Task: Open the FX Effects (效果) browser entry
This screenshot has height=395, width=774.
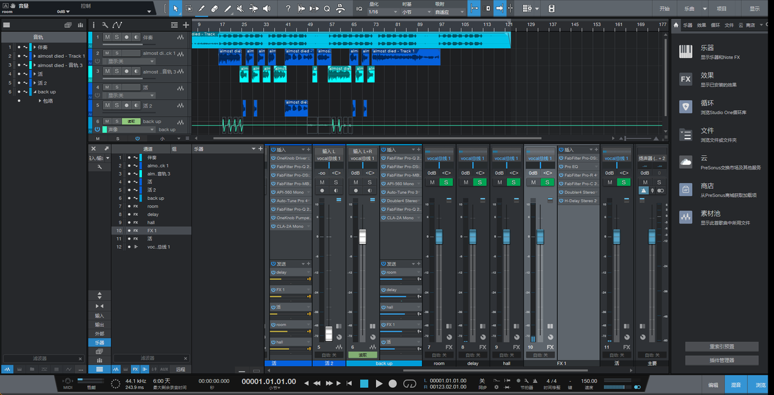Action: (720, 79)
